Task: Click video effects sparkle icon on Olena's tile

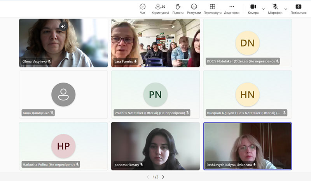Action: click(x=63, y=26)
